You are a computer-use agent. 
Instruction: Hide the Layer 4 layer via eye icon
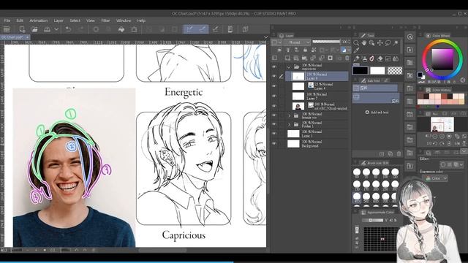(274, 86)
